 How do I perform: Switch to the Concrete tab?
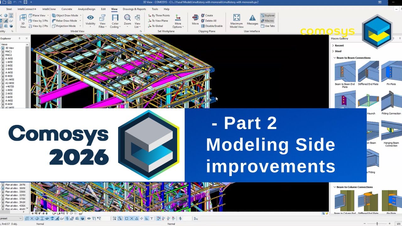pos(67,9)
